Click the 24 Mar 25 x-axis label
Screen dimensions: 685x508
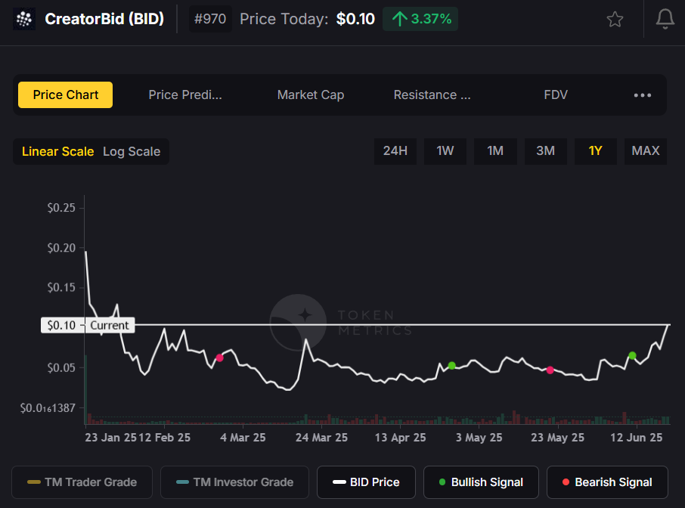[321, 438]
